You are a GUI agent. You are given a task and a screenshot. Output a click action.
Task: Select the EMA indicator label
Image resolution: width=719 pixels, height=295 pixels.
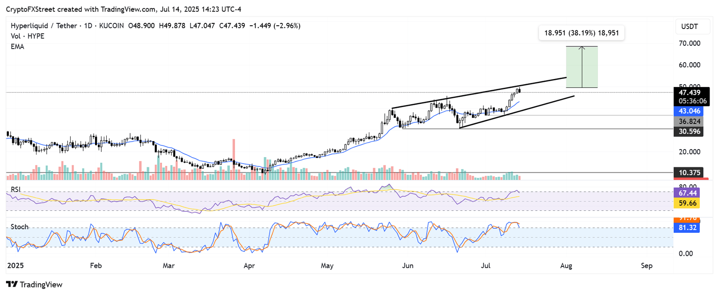(x=17, y=47)
